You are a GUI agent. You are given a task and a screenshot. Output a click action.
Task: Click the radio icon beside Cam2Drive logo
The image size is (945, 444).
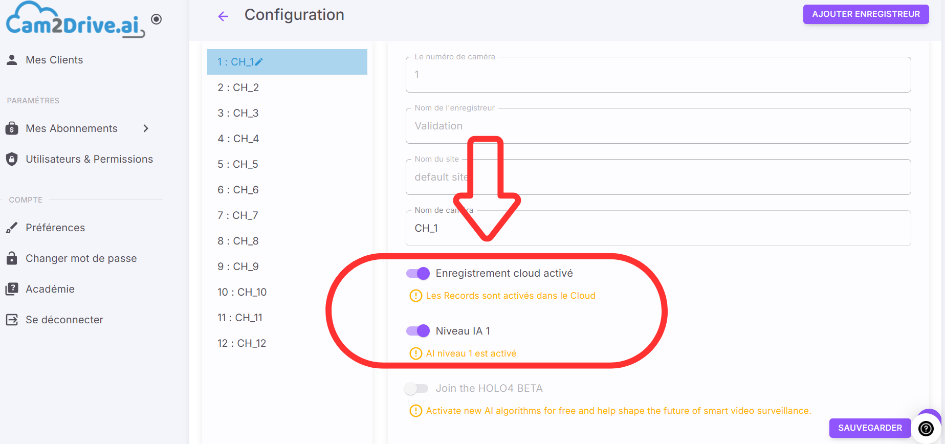pos(157,19)
